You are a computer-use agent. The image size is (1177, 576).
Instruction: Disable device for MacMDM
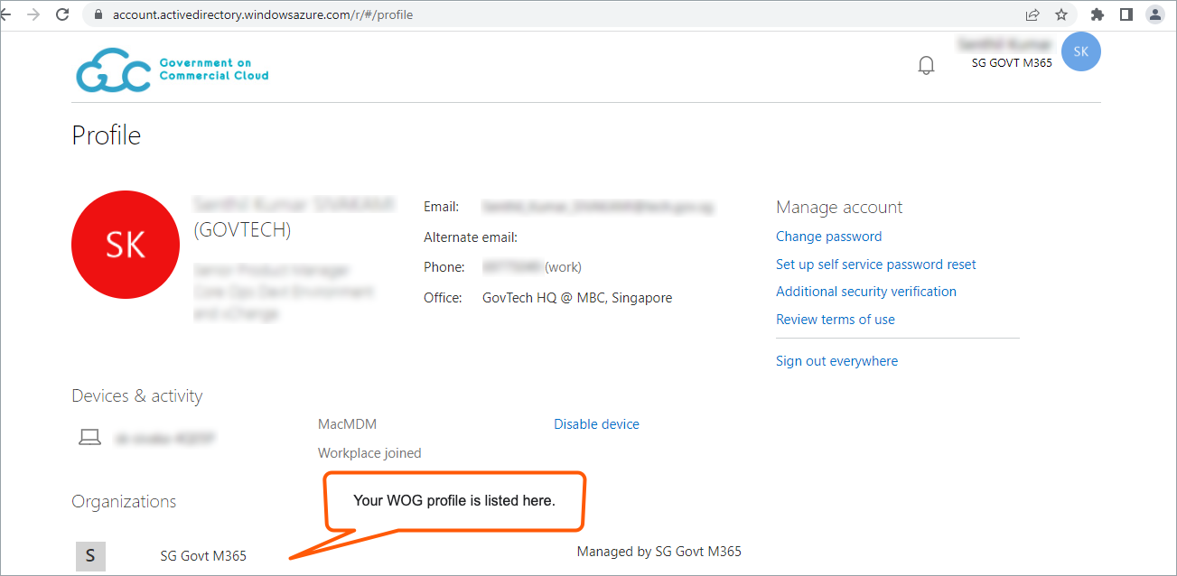596,423
